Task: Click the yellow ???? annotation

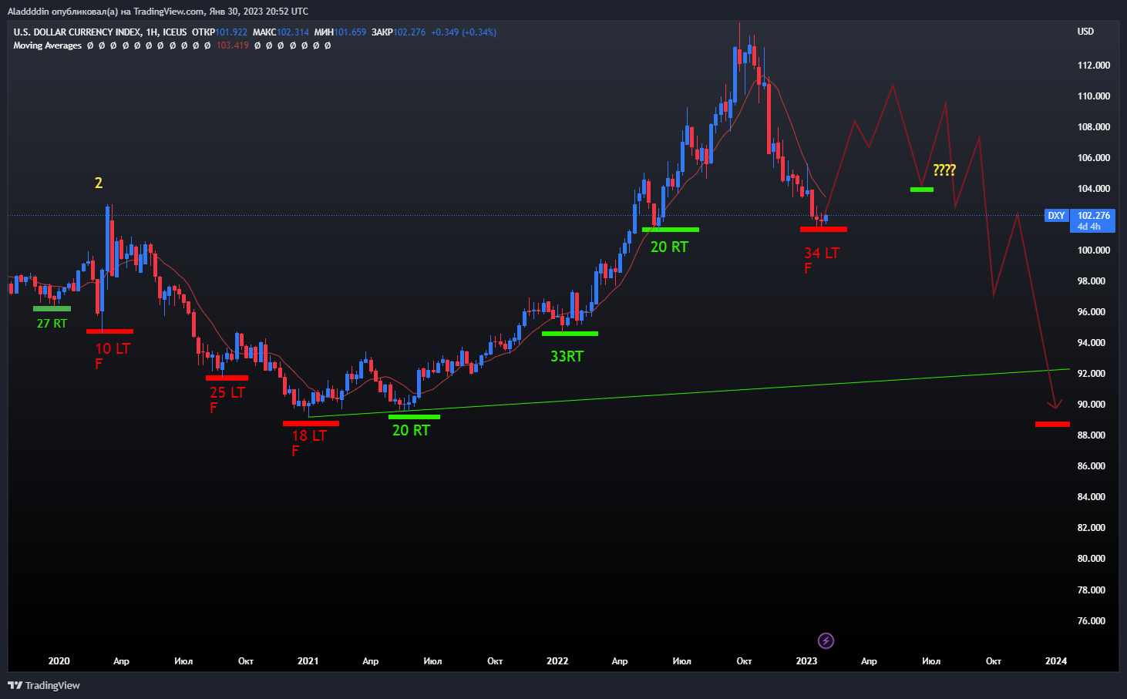Action: tap(944, 170)
